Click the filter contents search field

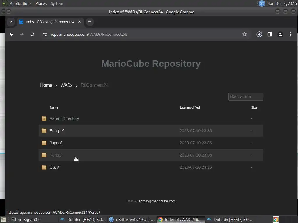pyautogui.click(x=246, y=96)
